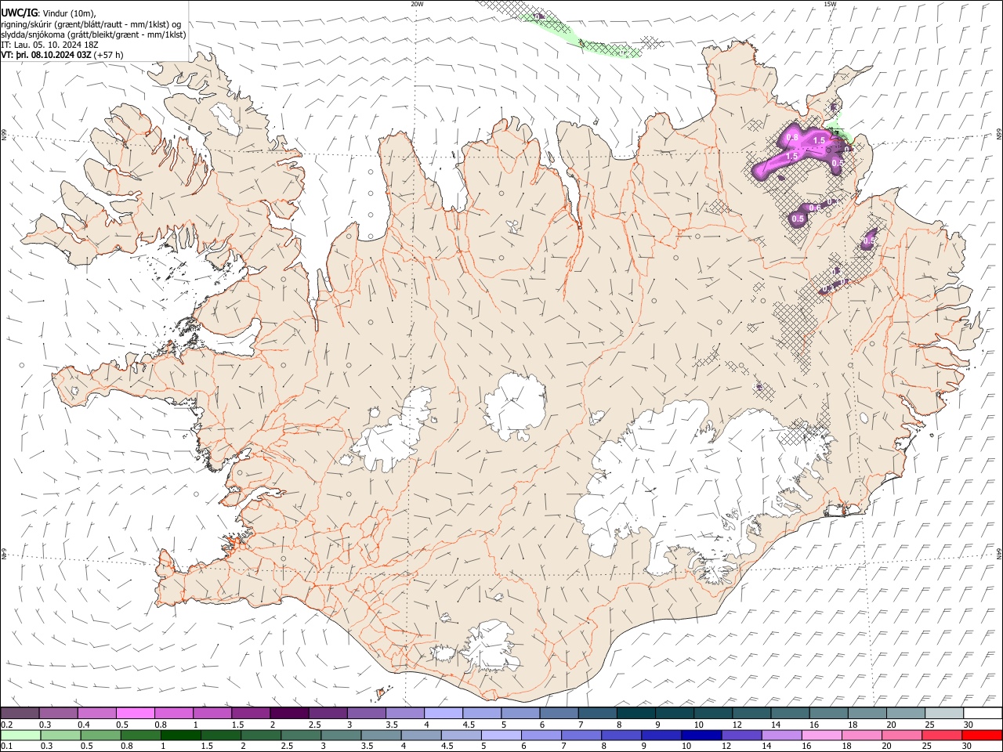Click the darkest green swatch labeled 1
This screenshot has height=752, width=1003.
pyautogui.click(x=180, y=735)
